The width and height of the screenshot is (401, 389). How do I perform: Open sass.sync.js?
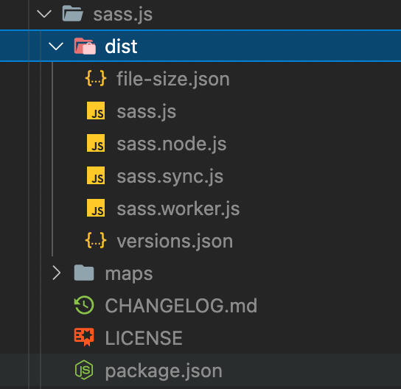pos(170,177)
